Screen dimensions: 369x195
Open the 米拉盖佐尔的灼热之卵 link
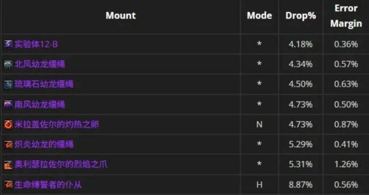57,125
